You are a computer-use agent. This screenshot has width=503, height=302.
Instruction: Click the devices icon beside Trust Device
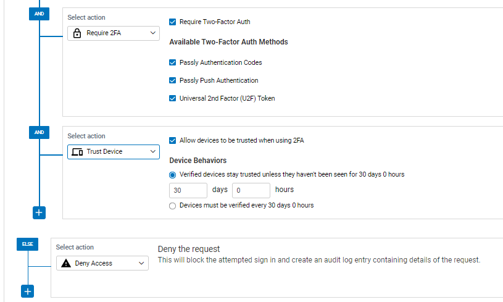click(x=77, y=152)
